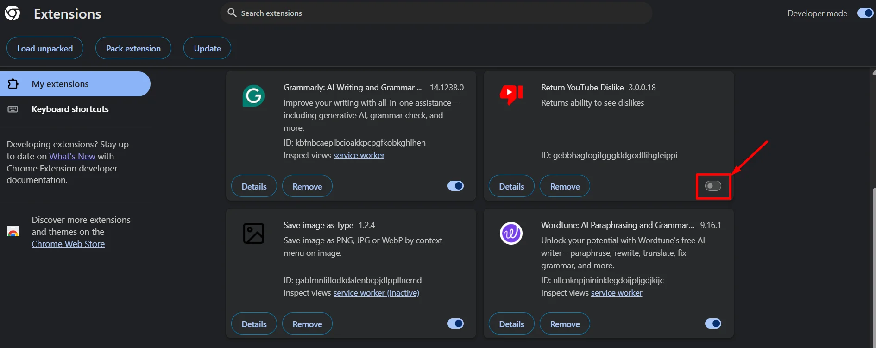
Task: Click the My extensions puzzle icon
Action: [13, 84]
